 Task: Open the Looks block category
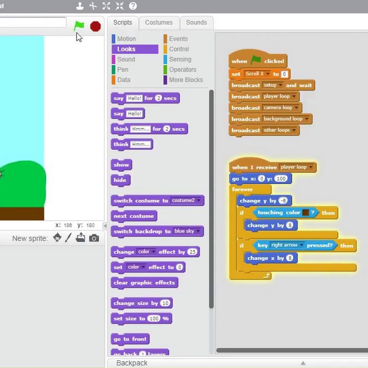135,49
